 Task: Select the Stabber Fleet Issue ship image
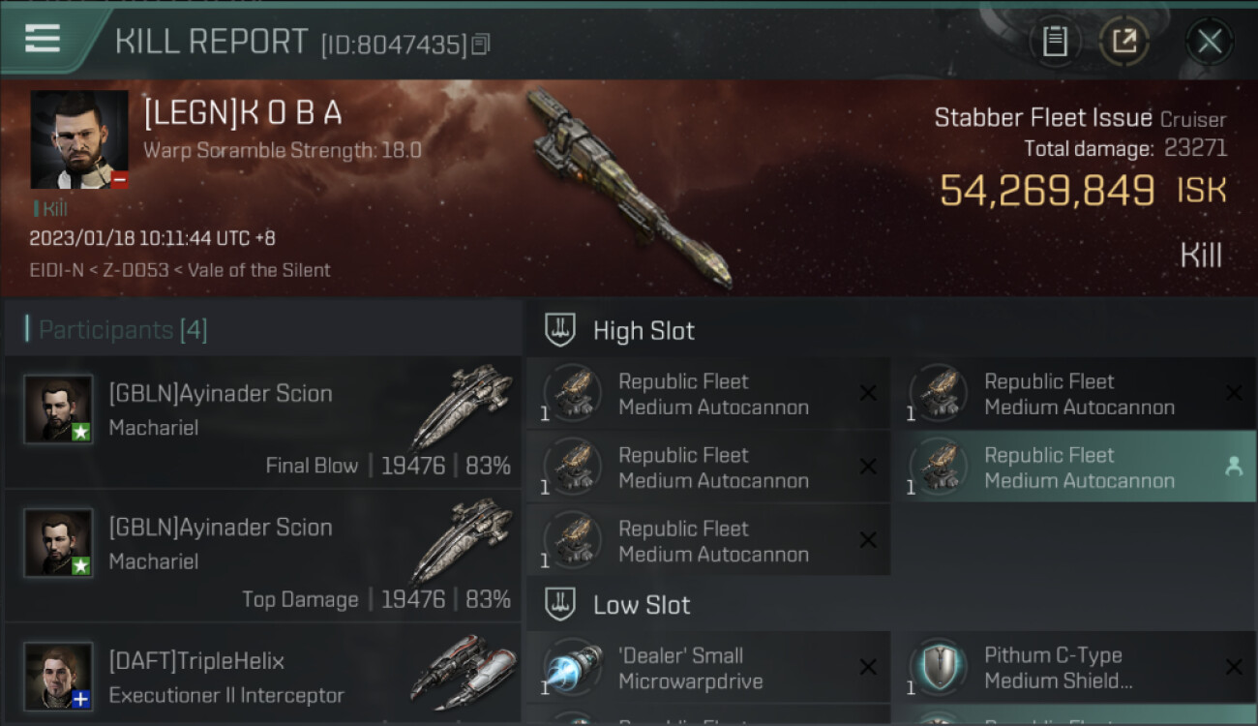click(x=629, y=189)
